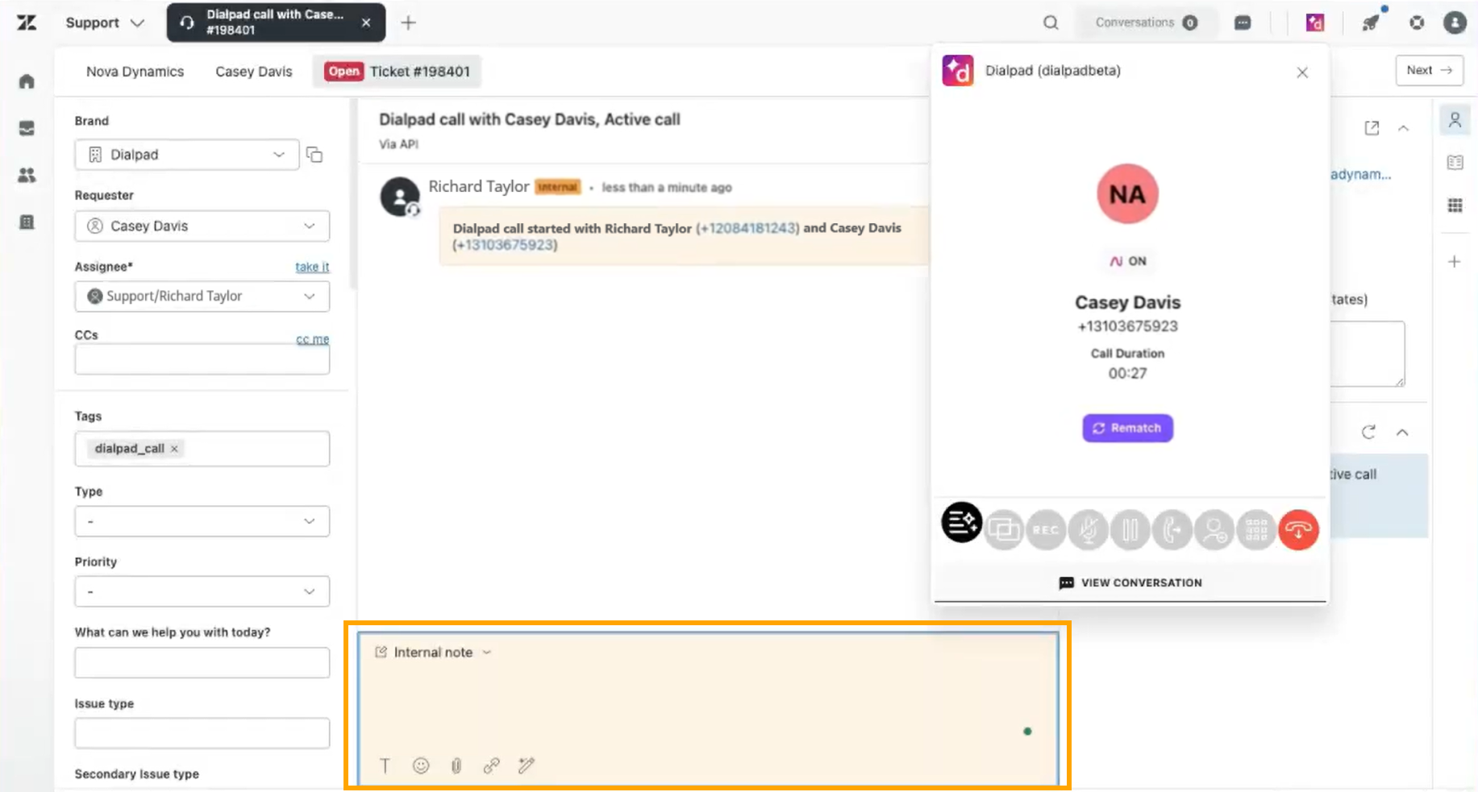Viewport: 1478px width, 792px height.
Task: Refresh the app panel
Action: click(1368, 433)
